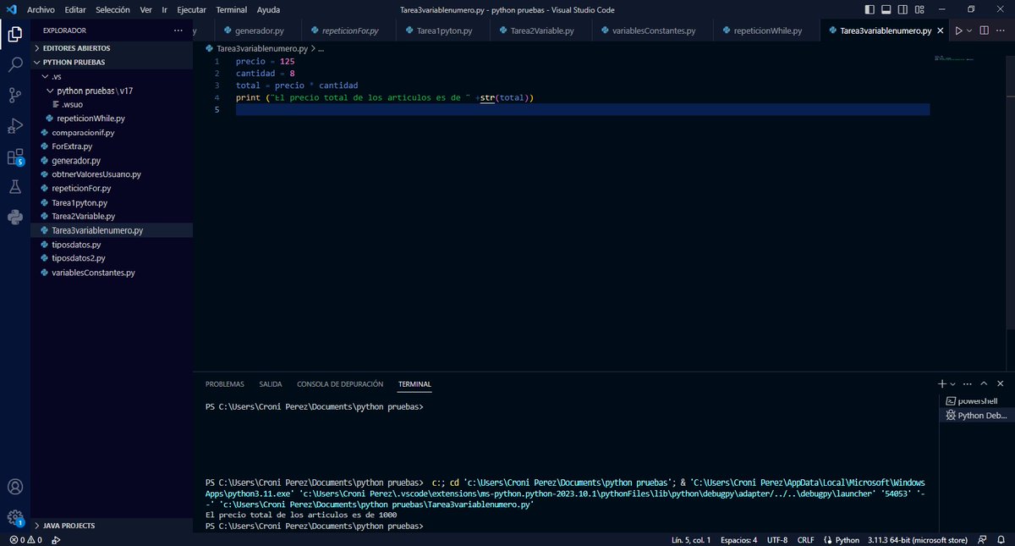Open the Explorer view in activity bar
The height and width of the screenshot is (546, 1015).
click(x=14, y=35)
